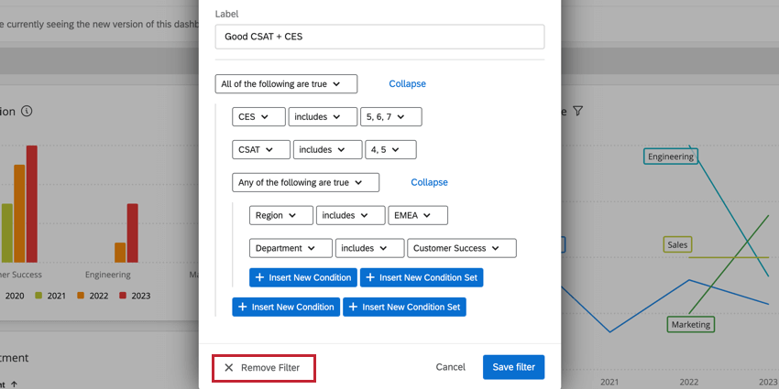
Task: Change the Region field dropdown
Action: pos(280,215)
